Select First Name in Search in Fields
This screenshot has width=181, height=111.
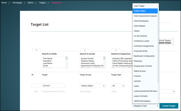tap(48, 59)
